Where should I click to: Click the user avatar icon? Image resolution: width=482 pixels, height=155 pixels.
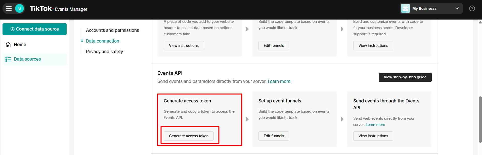coord(19,9)
